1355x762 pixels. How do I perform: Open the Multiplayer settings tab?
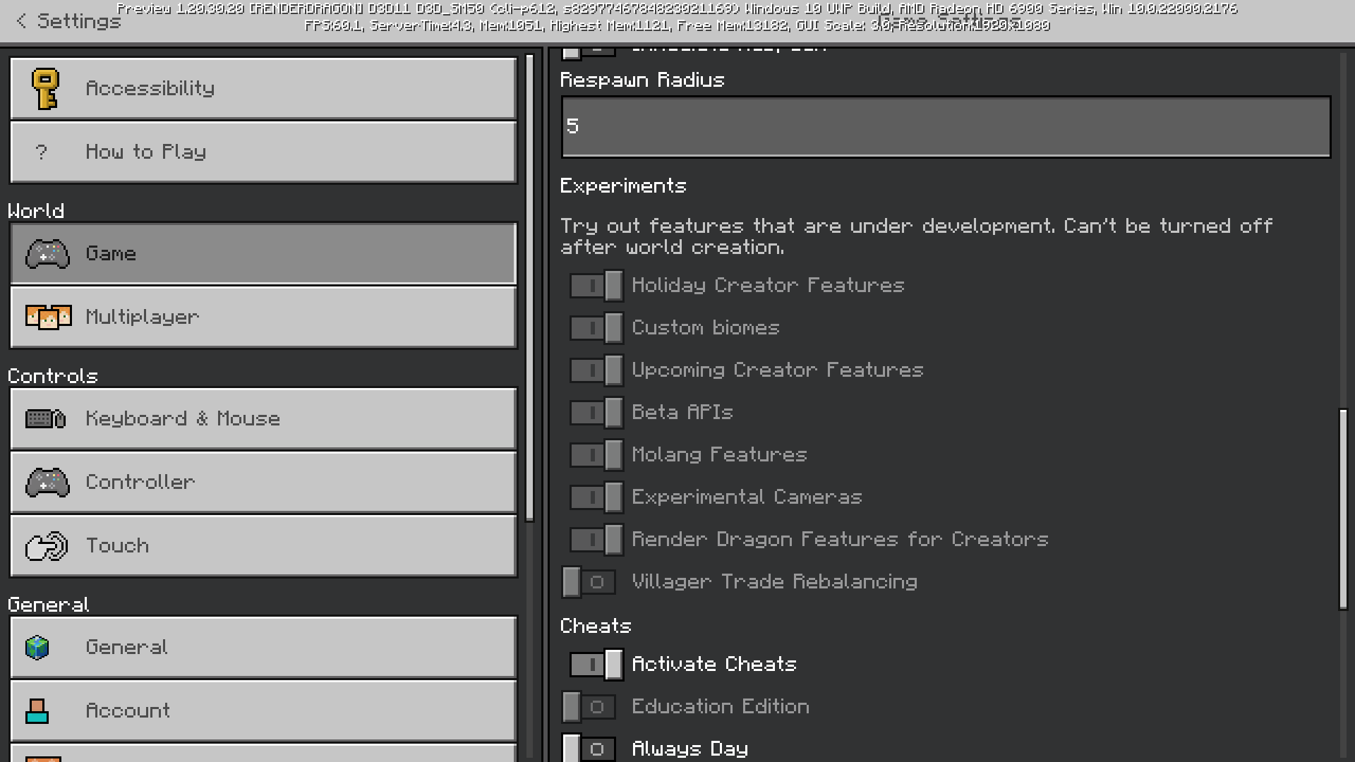[x=263, y=317]
